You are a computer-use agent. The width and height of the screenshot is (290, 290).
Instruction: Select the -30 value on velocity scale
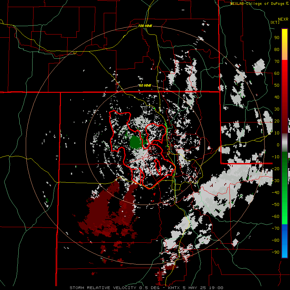[x=275, y=181]
